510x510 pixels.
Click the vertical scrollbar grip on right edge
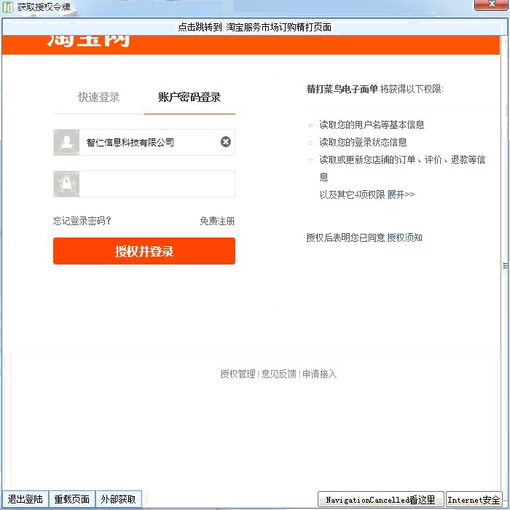tap(506, 266)
